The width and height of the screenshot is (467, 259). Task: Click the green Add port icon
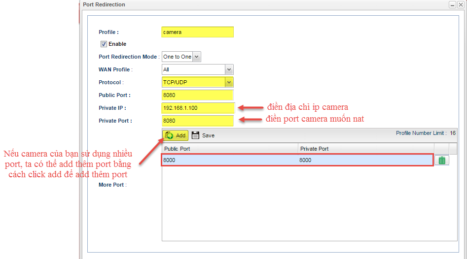pyautogui.click(x=169, y=135)
